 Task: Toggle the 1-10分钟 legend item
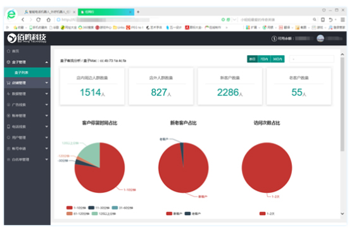[76, 208]
